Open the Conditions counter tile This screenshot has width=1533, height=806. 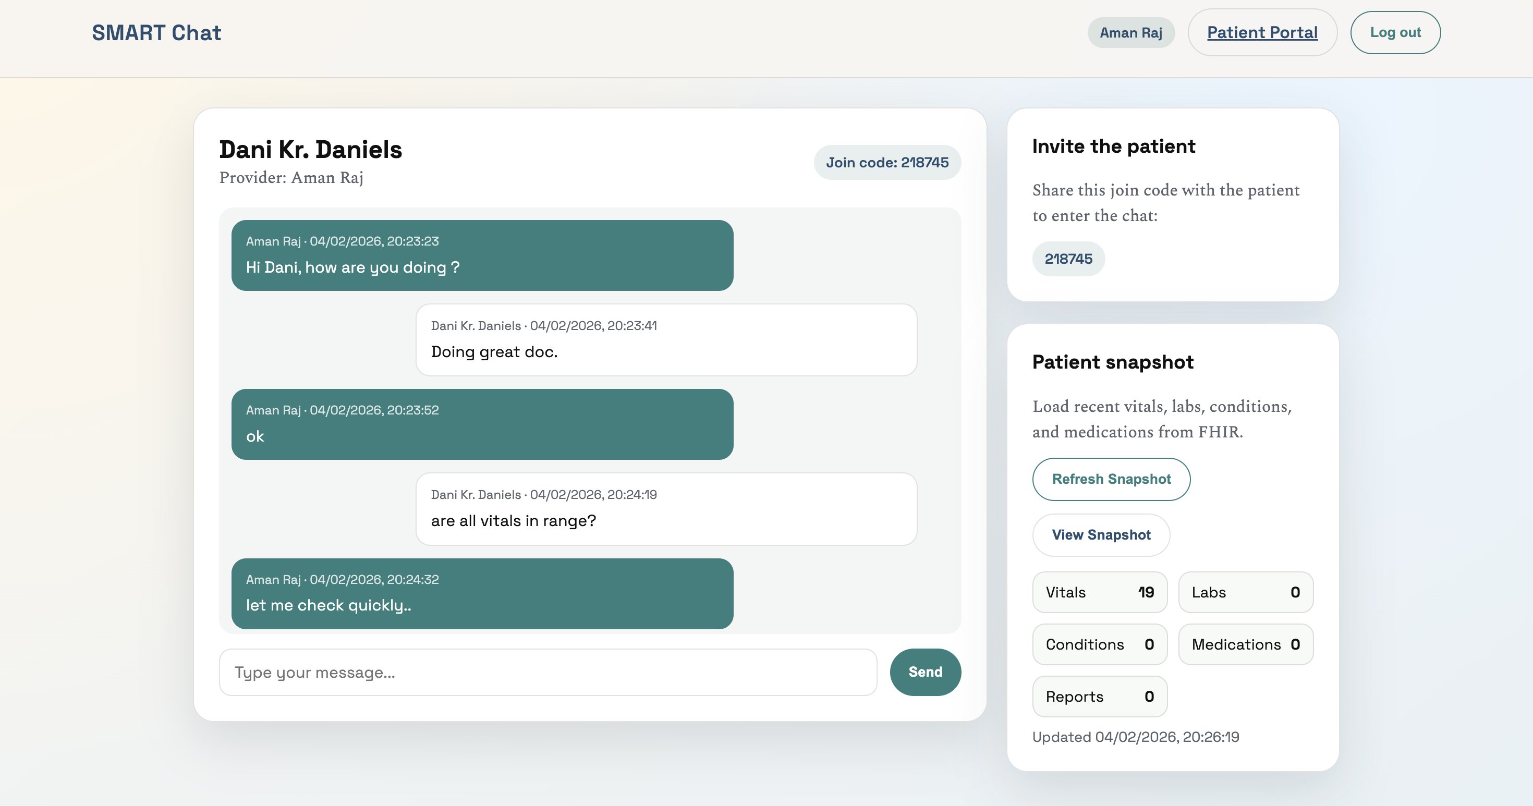pos(1099,644)
